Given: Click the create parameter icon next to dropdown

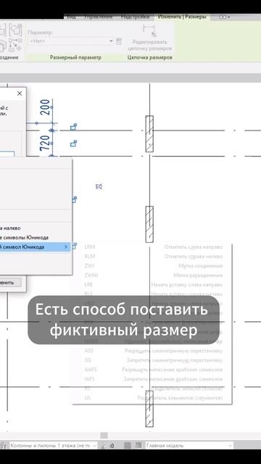Looking at the screenshot, I should 119,41.
